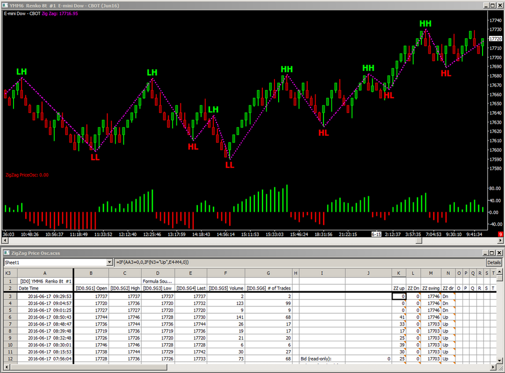Image resolution: width=505 pixels, height=373 pixels.
Task: Open the Sheet1 dropdown list
Action: 110,263
